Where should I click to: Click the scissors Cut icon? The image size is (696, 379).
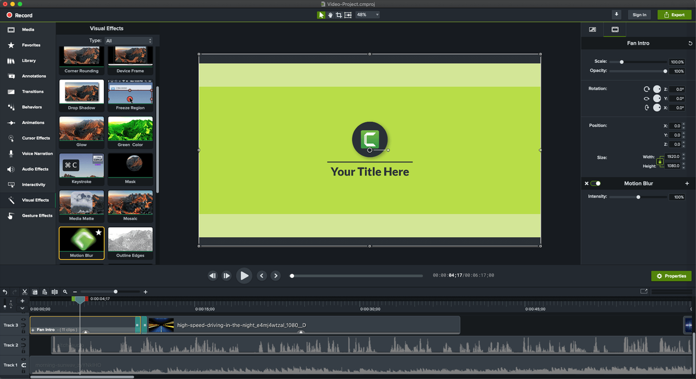coord(24,292)
